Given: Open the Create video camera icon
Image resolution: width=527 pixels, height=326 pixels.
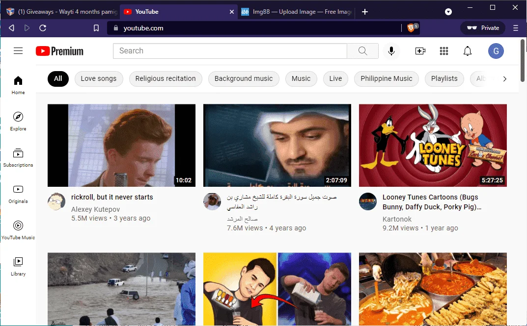Looking at the screenshot, I should [x=420, y=51].
